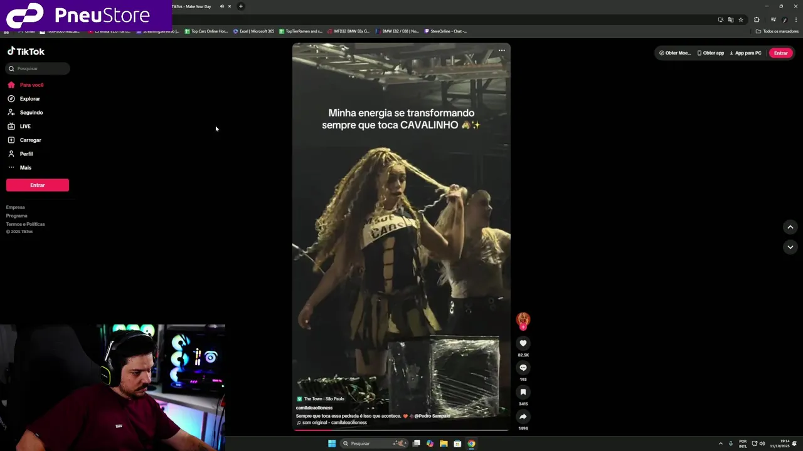Focus the TikTok Pesquisar search field

[x=38, y=68]
